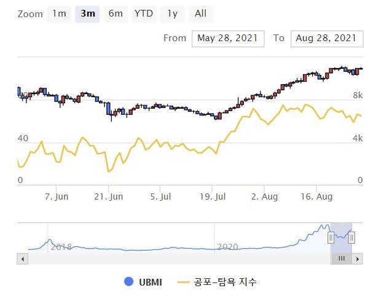Click the 2018 area in navigator

[61, 246]
